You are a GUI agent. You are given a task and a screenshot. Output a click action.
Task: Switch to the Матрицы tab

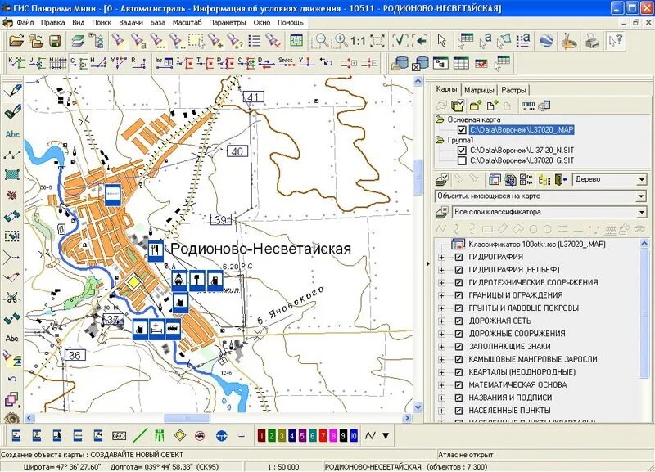coord(479,90)
